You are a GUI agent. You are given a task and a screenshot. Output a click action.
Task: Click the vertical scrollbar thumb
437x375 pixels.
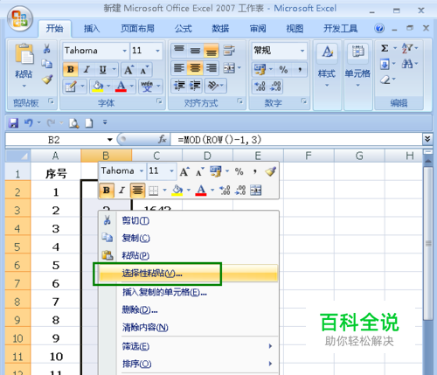[x=428, y=243]
